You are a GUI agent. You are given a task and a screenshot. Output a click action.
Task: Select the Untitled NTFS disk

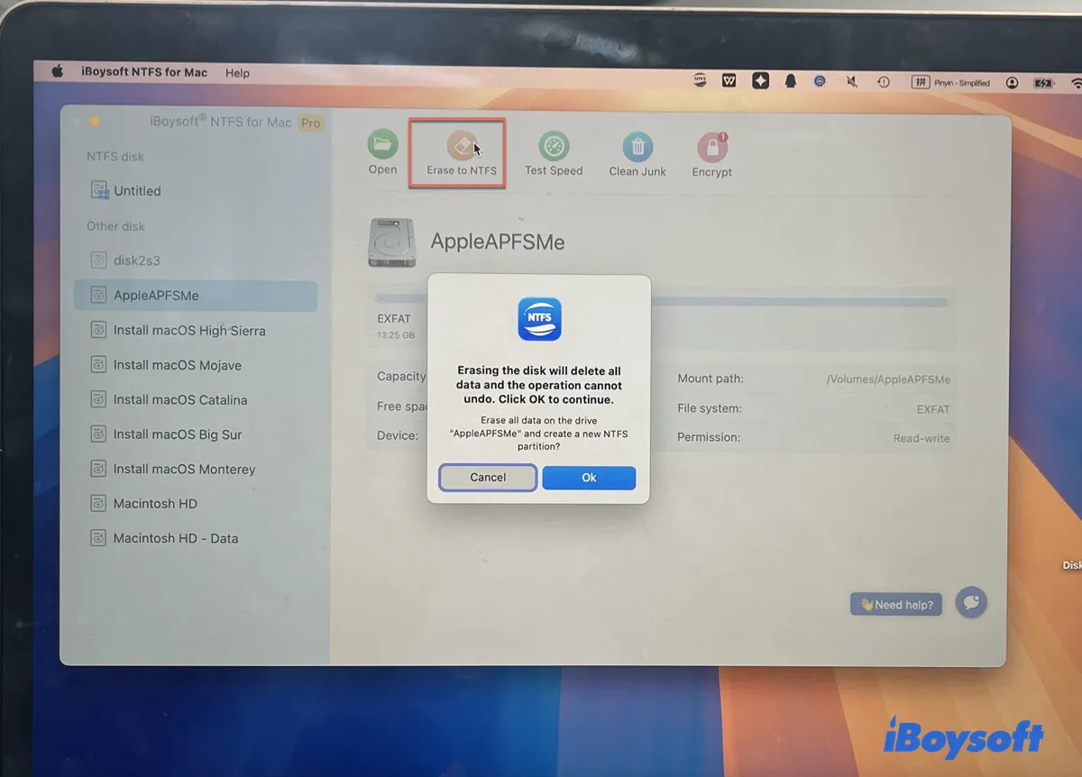[x=196, y=191]
